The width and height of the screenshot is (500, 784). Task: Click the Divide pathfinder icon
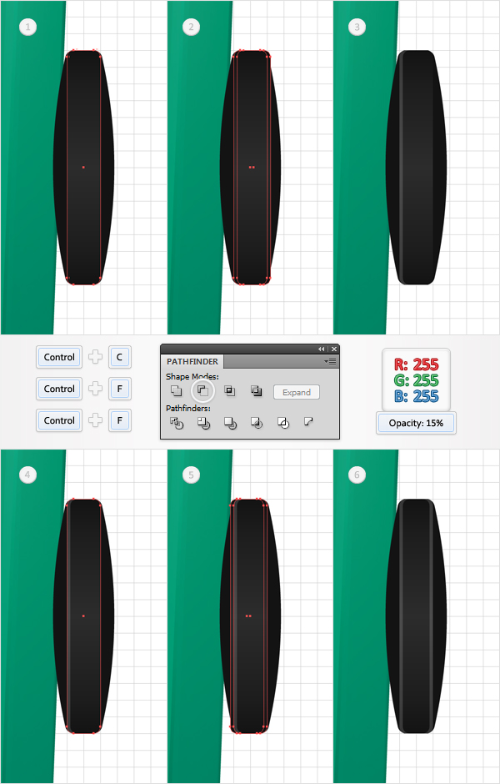pyautogui.click(x=177, y=423)
